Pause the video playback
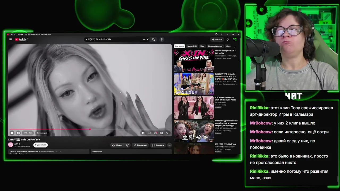The height and width of the screenshot is (191, 340). coord(12,133)
